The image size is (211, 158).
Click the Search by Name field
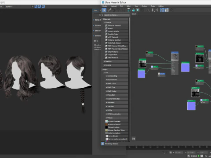[117, 15]
